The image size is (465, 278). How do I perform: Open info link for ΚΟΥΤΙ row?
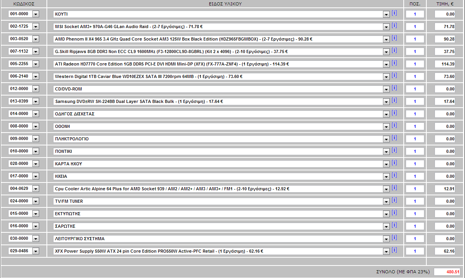coord(394,13)
